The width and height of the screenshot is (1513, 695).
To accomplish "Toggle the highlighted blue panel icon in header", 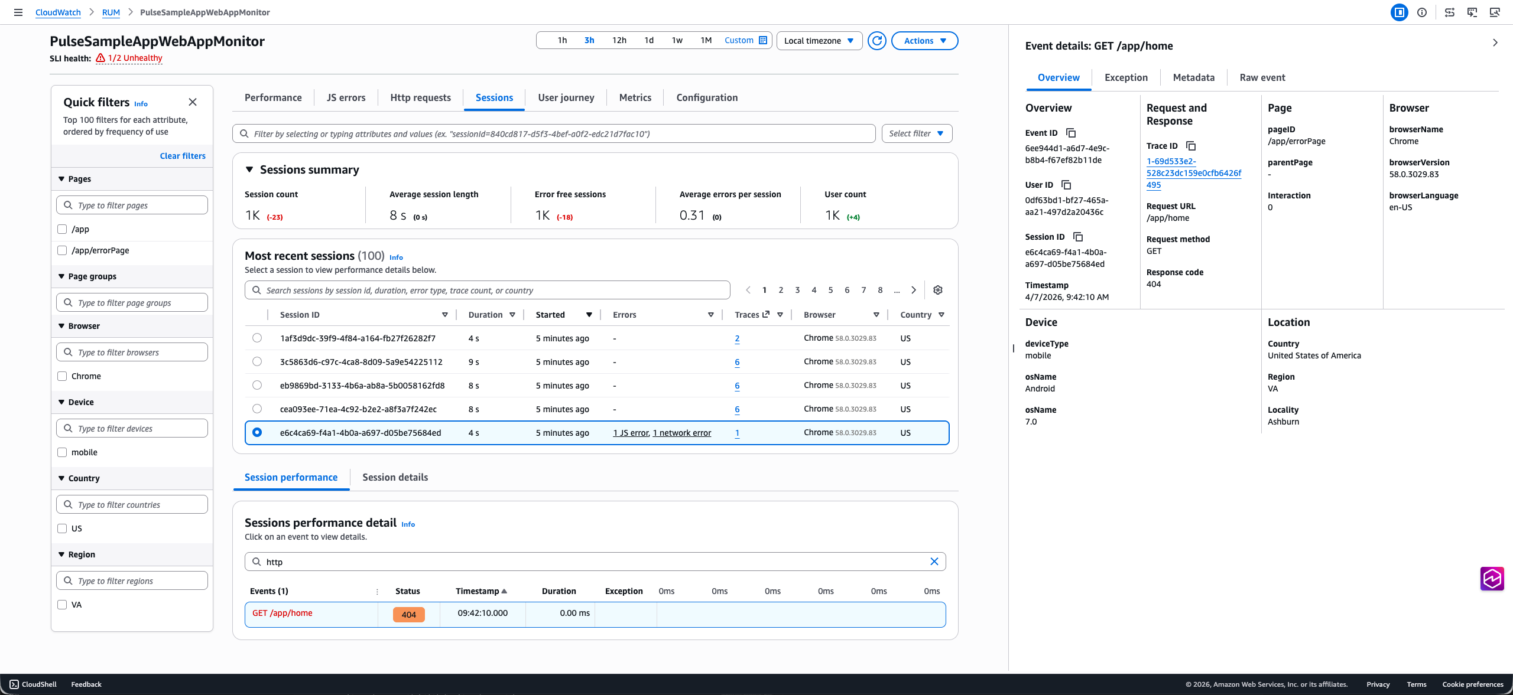I will click(1400, 12).
